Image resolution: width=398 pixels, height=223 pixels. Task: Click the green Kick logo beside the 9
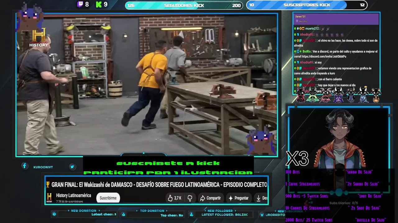click(x=99, y=4)
